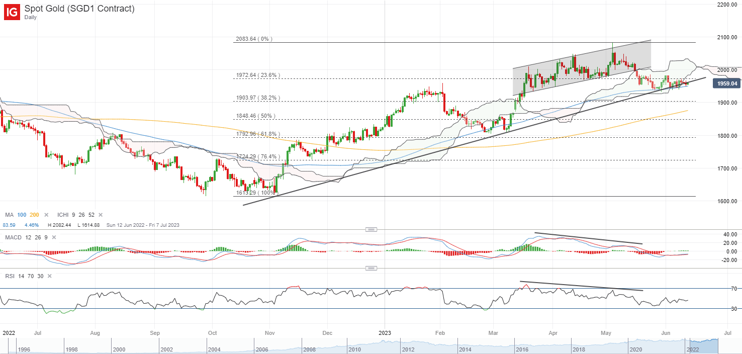Open MACD indicator settings label

pyautogui.click(x=12, y=237)
